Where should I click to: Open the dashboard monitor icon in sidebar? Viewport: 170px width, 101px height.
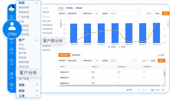pyautogui.click(x=12, y=17)
